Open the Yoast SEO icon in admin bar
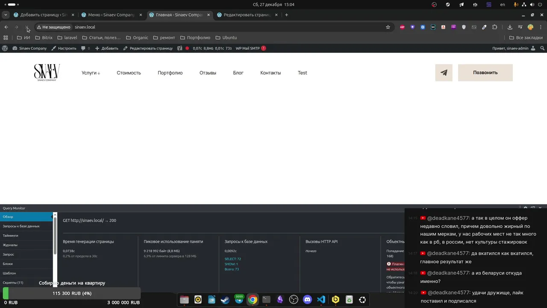Image resolution: width=547 pixels, height=308 pixels. 180,48
